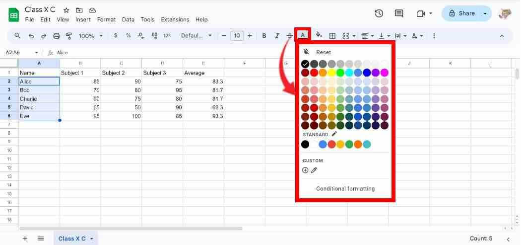Open the zoom 100% dropdown

click(x=91, y=36)
